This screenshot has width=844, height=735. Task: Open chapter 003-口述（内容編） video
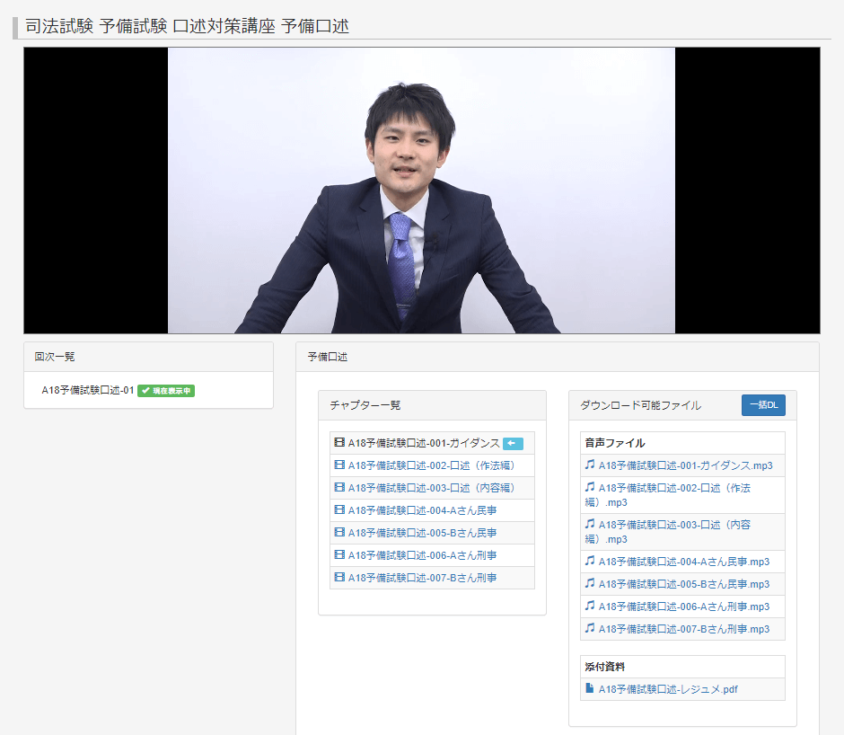[x=433, y=488]
